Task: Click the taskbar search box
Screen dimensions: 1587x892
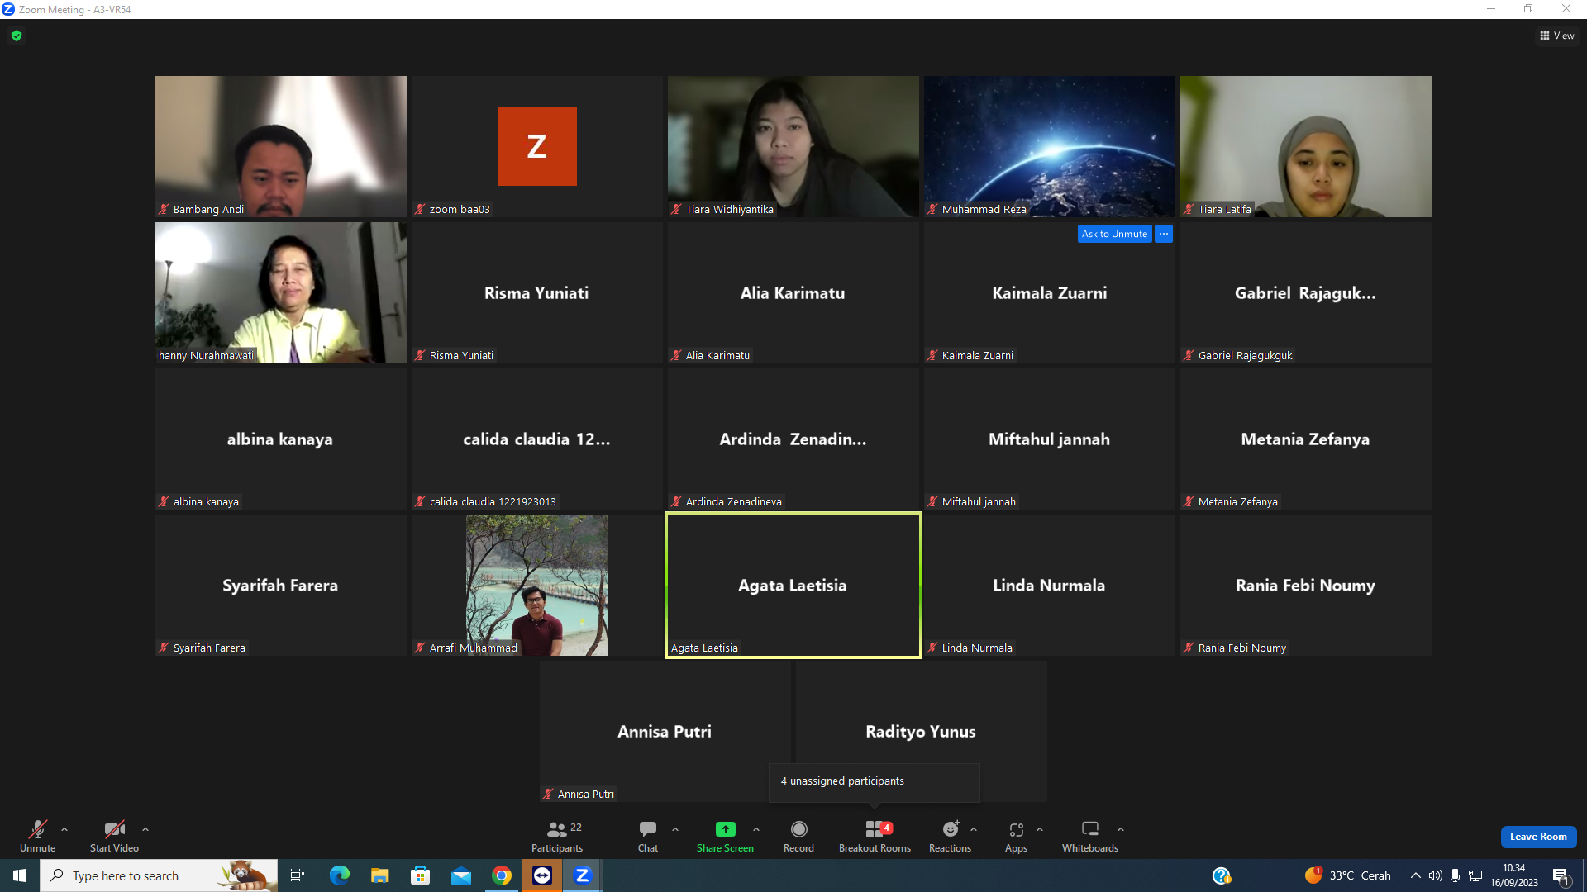Action: [x=159, y=875]
